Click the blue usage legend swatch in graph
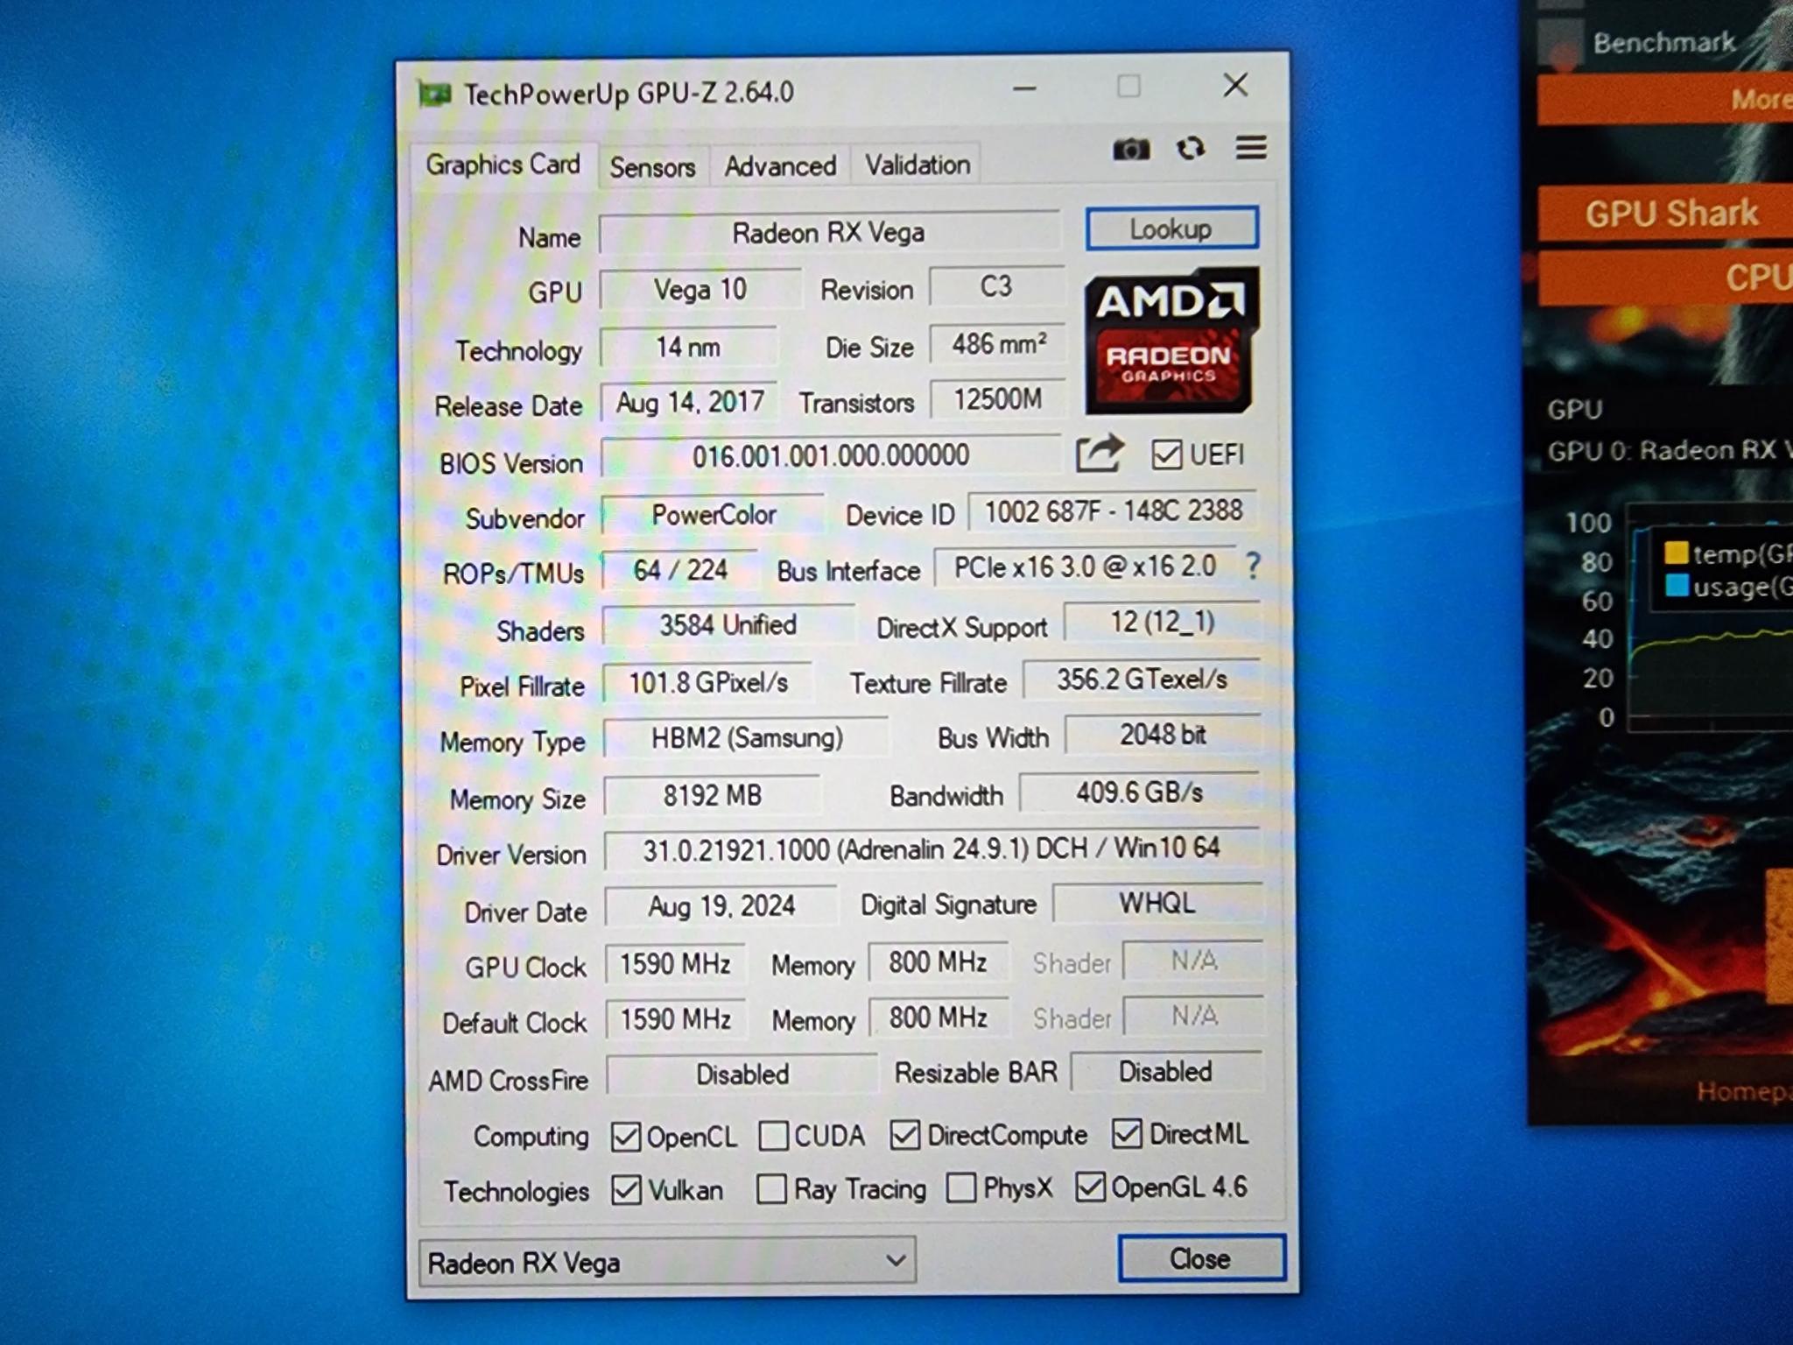The width and height of the screenshot is (1793, 1345). [1677, 585]
